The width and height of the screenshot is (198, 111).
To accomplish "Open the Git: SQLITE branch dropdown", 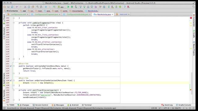I will click(178, 108).
